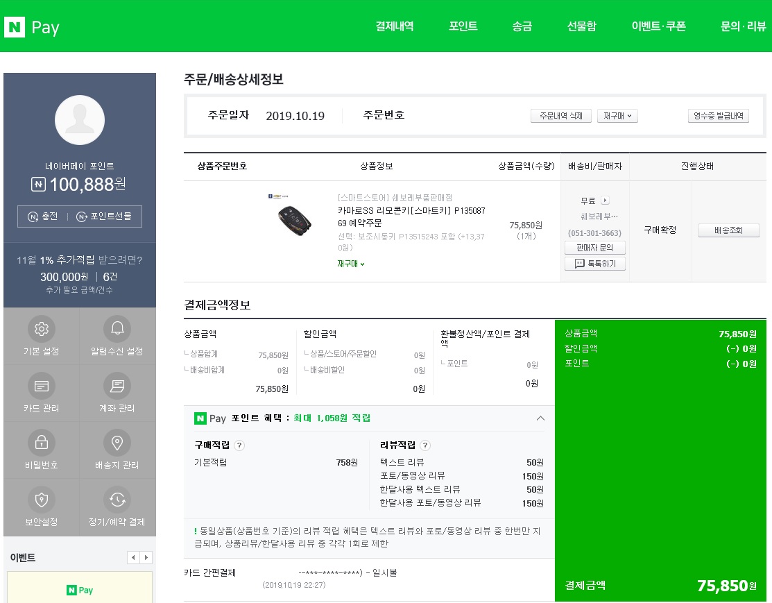This screenshot has width=772, height=603.
Task: Click the N Pay event banner
Action: (80, 587)
